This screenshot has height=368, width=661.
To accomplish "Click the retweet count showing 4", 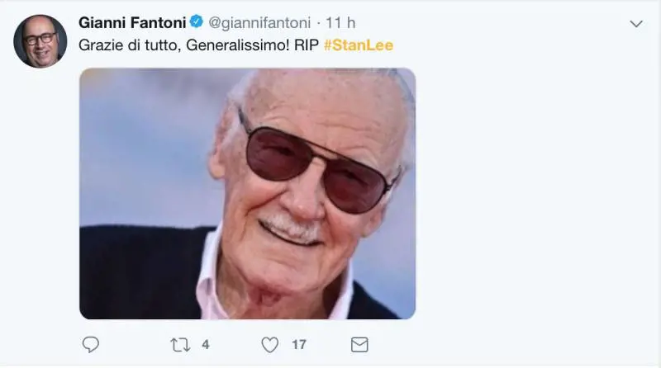I will pos(205,344).
